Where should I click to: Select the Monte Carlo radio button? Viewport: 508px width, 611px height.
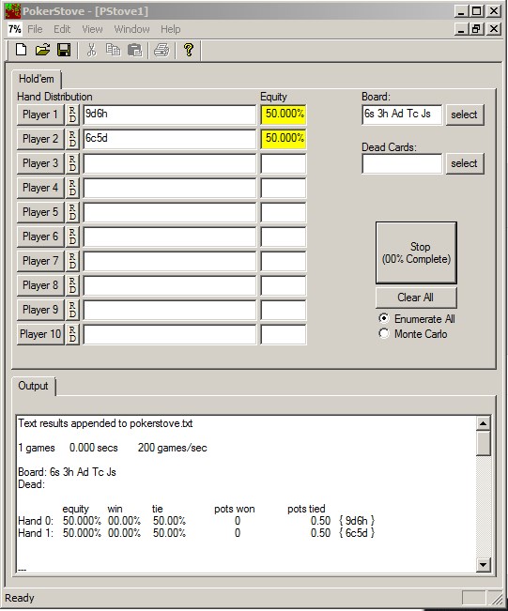click(x=384, y=333)
